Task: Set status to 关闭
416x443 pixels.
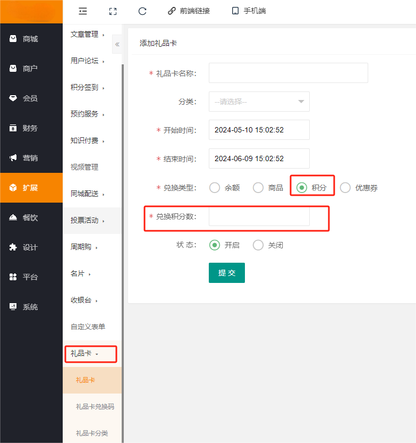Action: click(x=258, y=245)
